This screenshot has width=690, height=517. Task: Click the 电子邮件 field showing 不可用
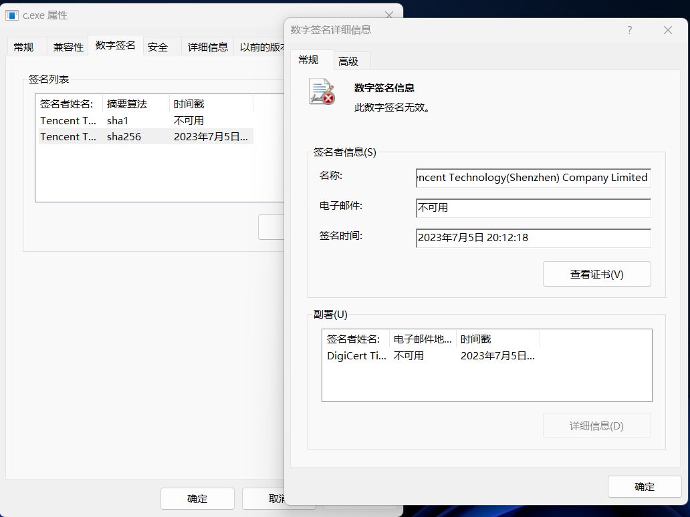tap(534, 208)
